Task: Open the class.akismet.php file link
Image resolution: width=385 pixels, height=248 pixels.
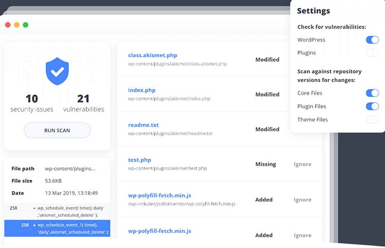Action: (152, 55)
